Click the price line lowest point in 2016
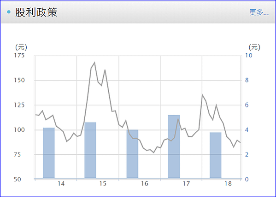276x197 pixels. coord(153,152)
